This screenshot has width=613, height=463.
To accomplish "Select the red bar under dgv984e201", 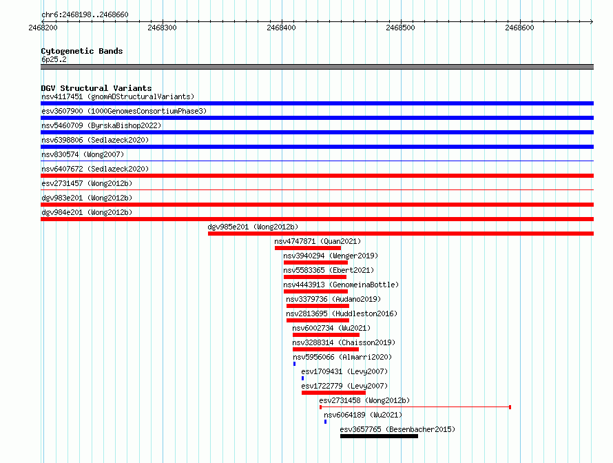I will [x=317, y=219].
